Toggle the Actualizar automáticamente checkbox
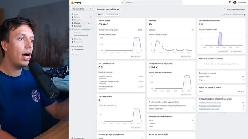The width and height of the screenshot is (248, 139). click(222, 15)
